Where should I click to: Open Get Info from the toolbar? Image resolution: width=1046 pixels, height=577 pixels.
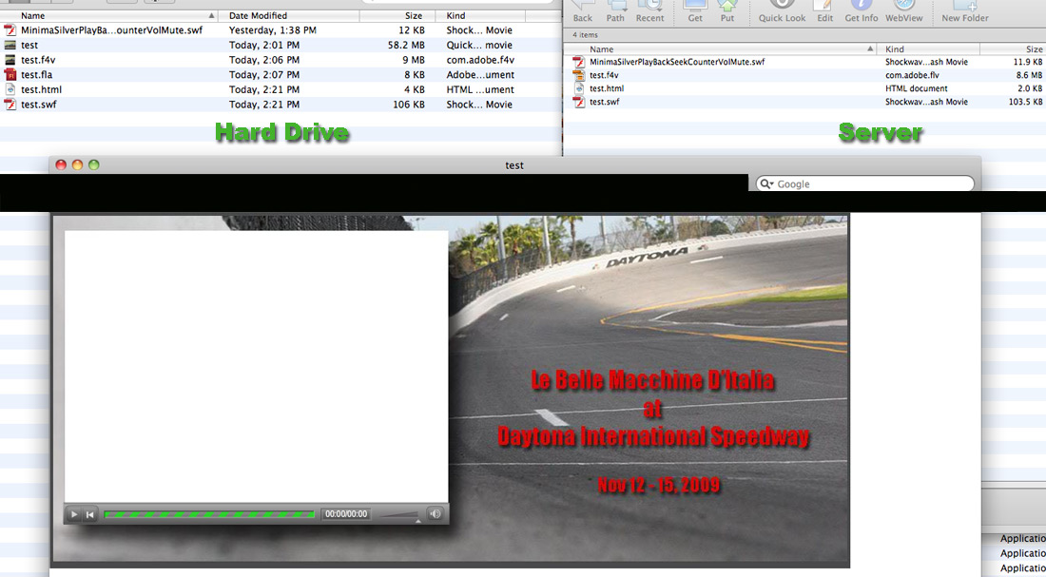pos(862,12)
